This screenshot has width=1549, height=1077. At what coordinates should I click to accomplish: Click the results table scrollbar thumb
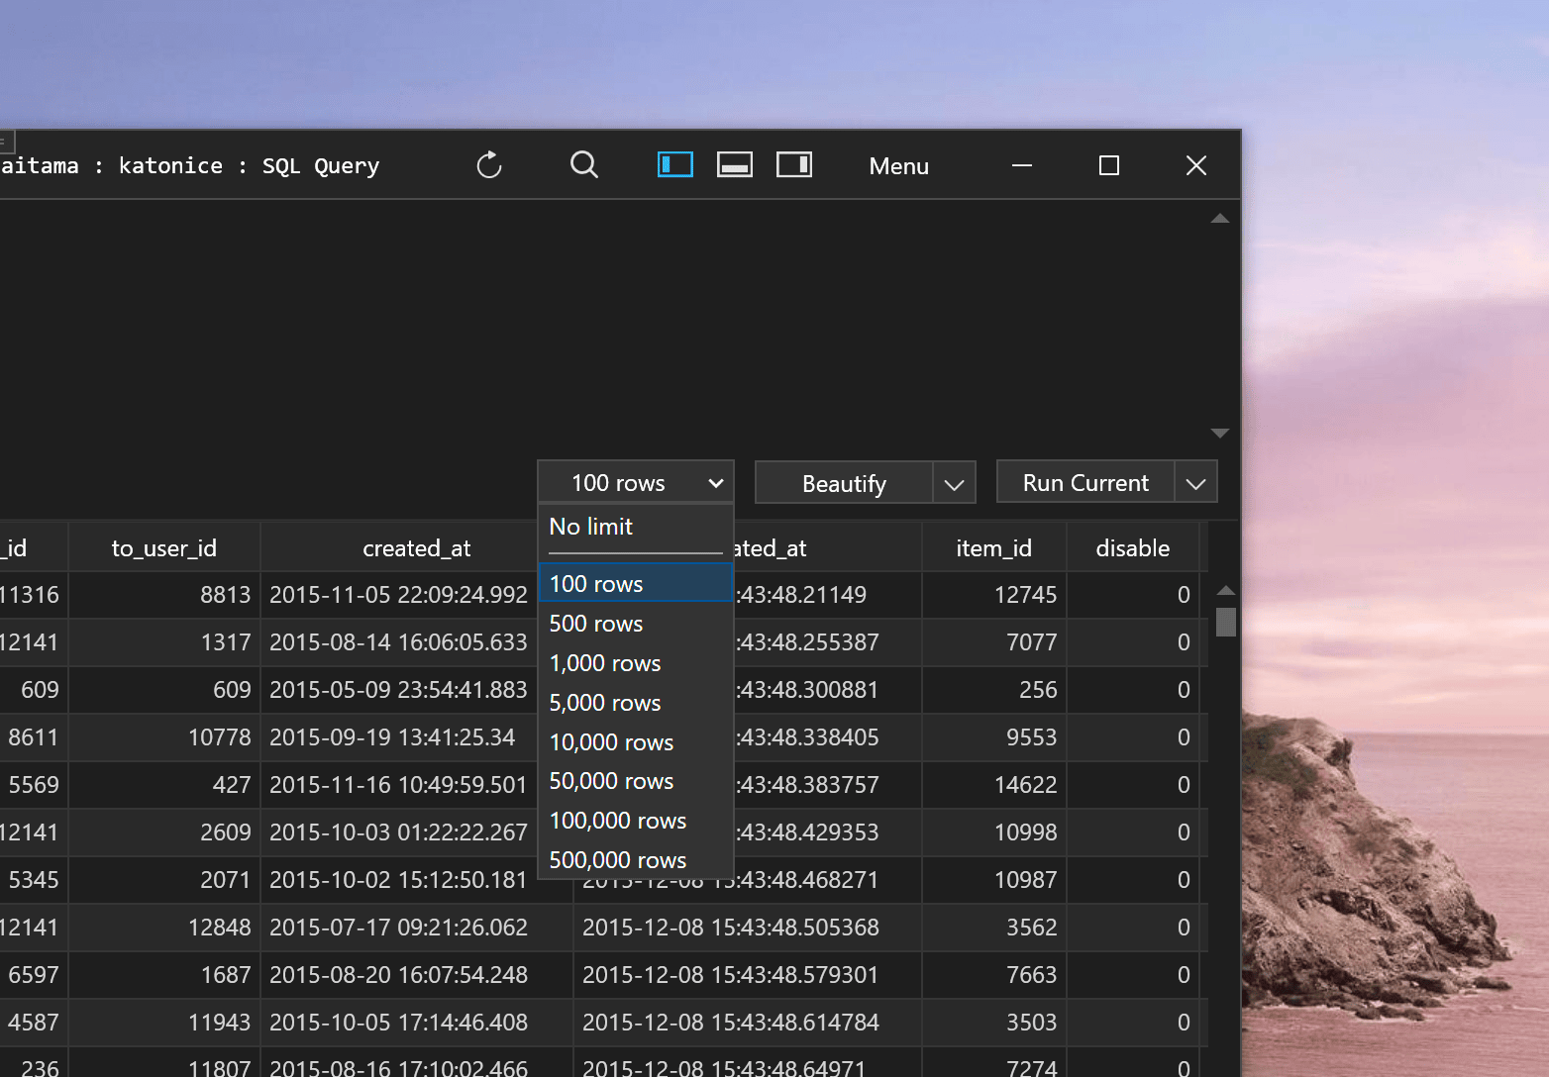pyautogui.click(x=1226, y=622)
